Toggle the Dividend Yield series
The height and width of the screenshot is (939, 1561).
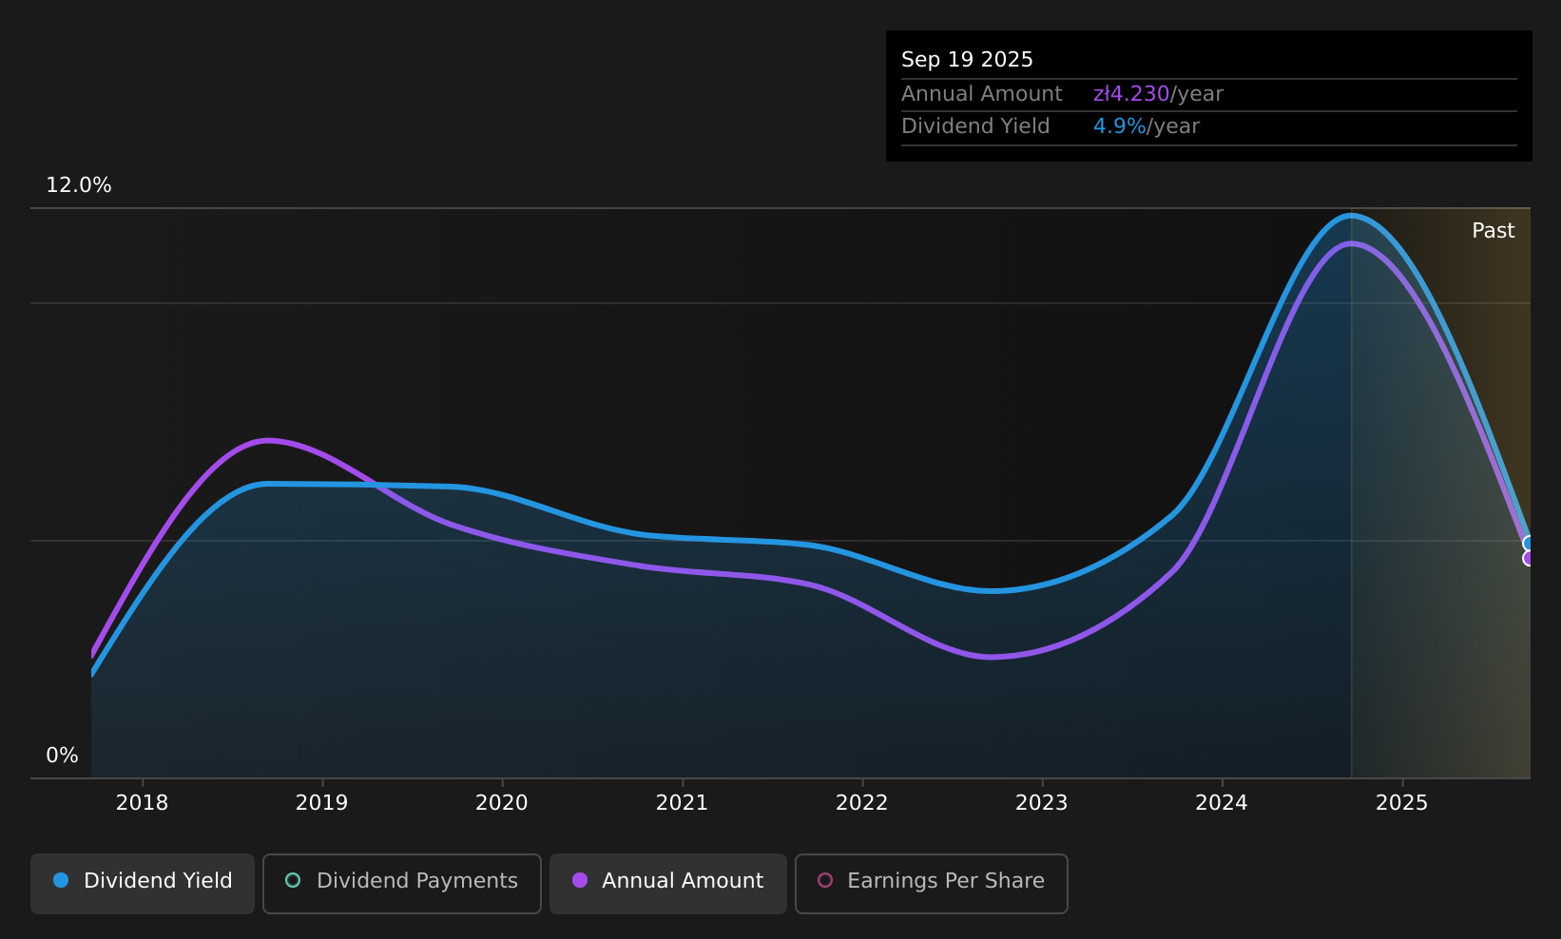(x=143, y=883)
